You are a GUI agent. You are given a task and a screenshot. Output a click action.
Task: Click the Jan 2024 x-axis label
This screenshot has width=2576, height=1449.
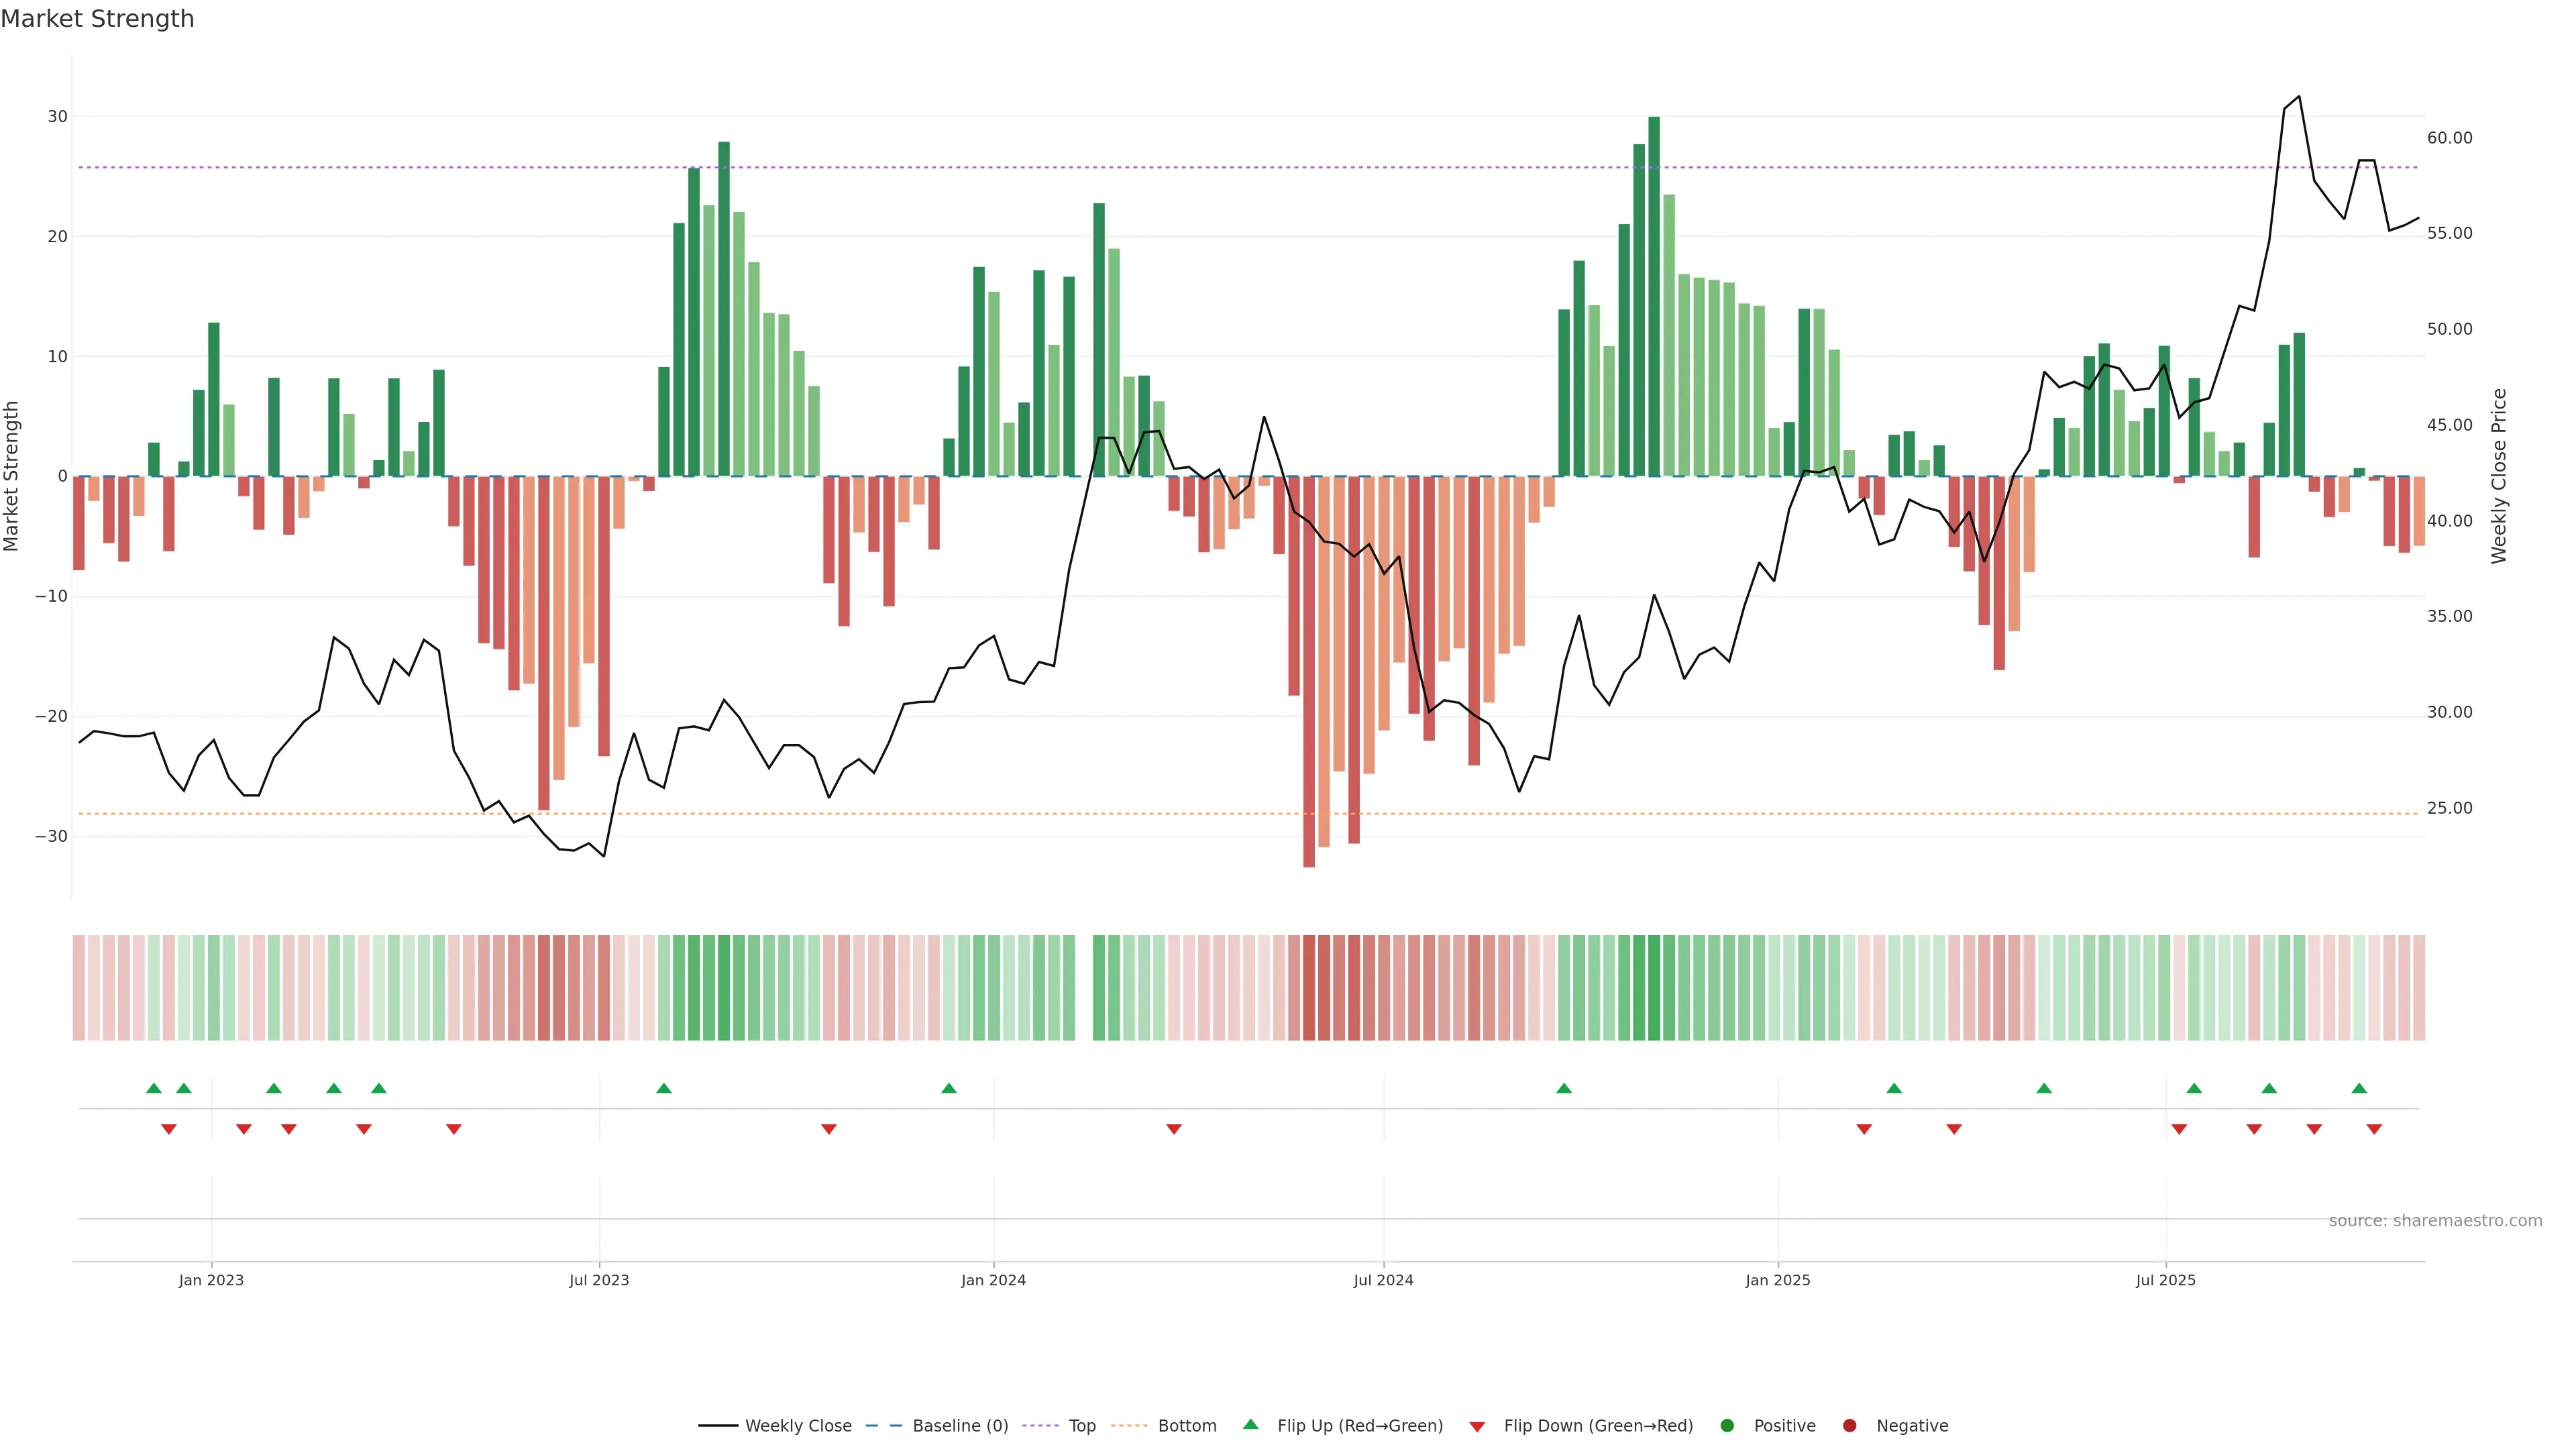pyautogui.click(x=993, y=1280)
